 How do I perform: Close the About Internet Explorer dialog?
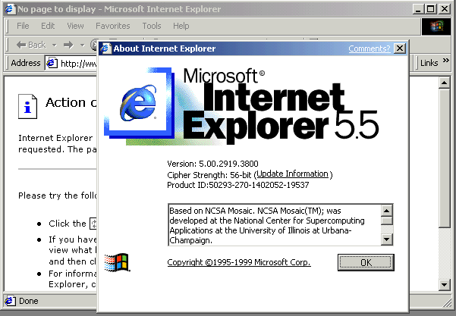coord(400,48)
